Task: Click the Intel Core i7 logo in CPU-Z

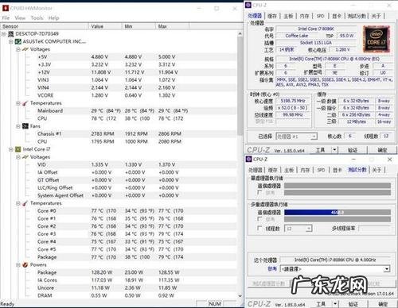Action: tap(377, 39)
